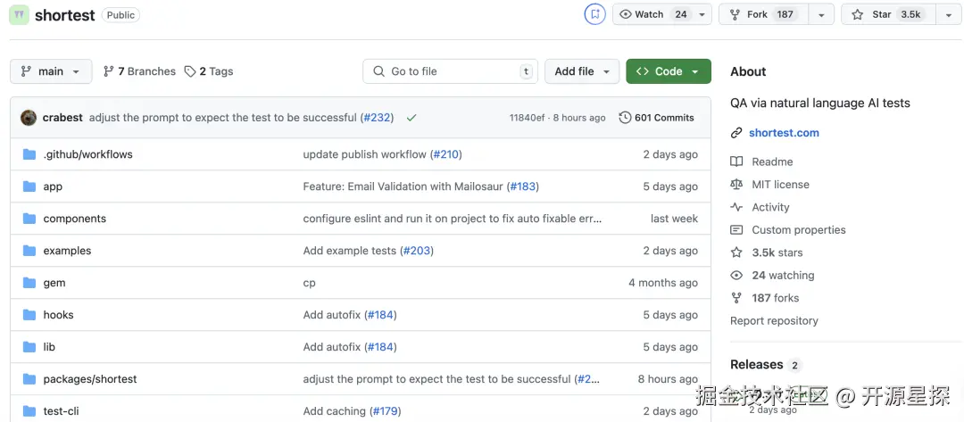Click the green commit status checkmark
The image size is (964, 422).
coord(411,118)
